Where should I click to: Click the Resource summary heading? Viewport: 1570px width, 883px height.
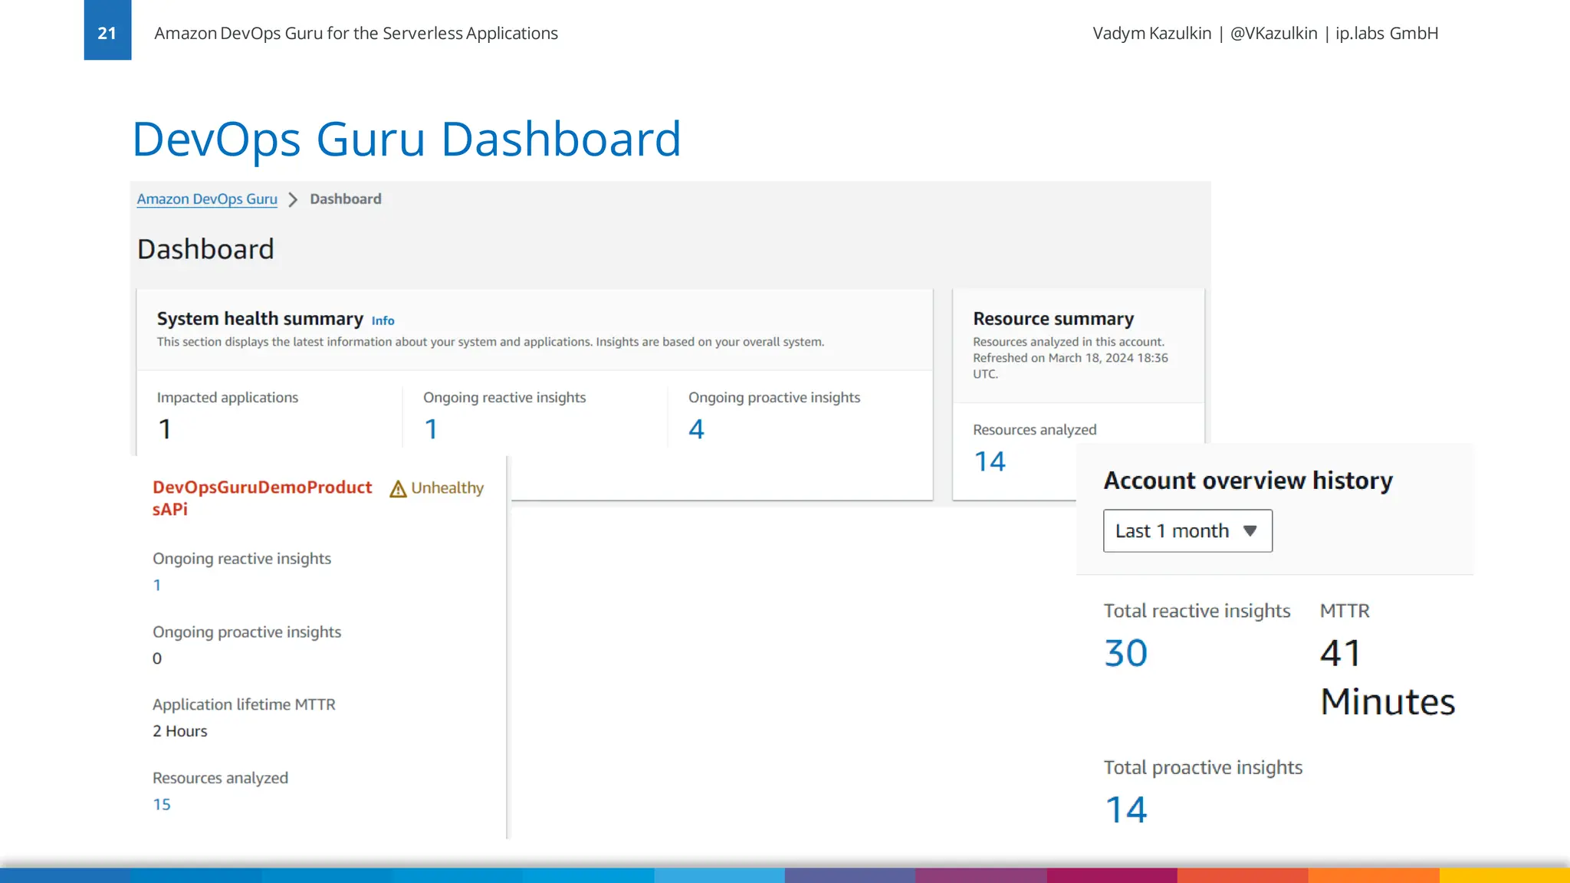point(1053,319)
